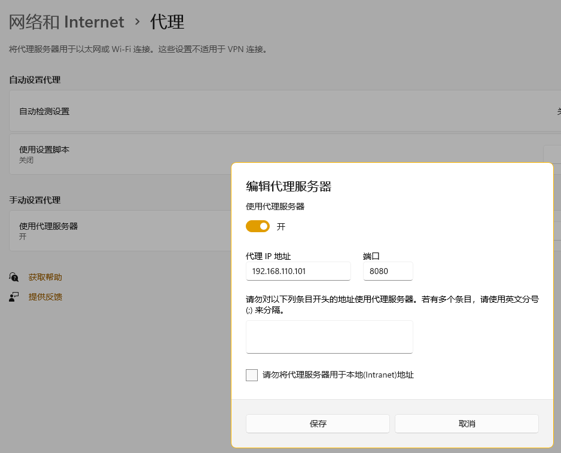
Task: Click the 取消 button
Action: 467,424
